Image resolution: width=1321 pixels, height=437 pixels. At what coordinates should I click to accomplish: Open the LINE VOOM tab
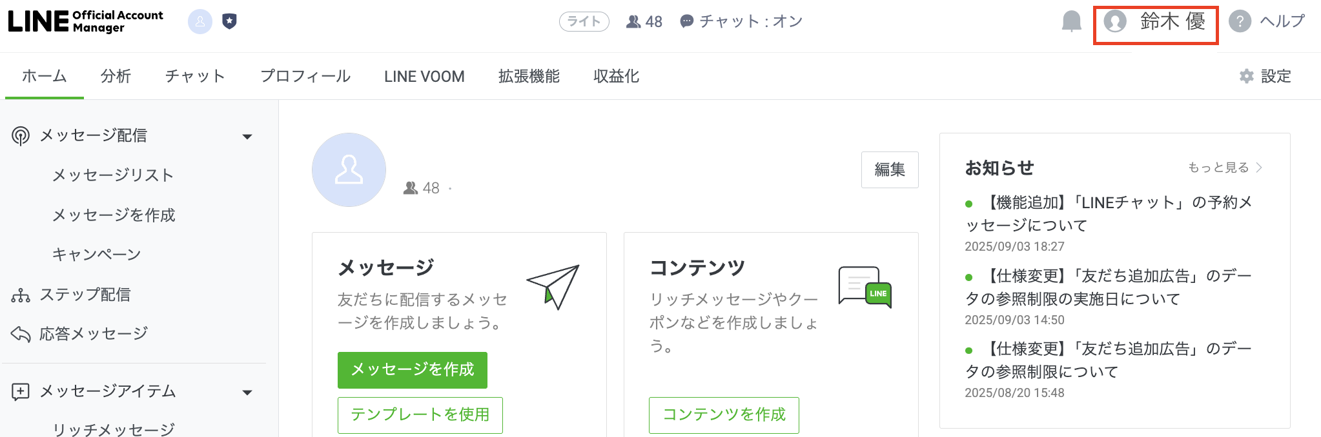pyautogui.click(x=424, y=76)
